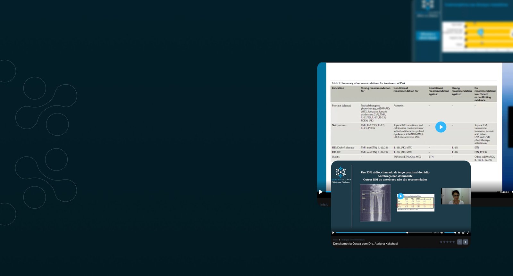Play the Densitometria Óssea video from control bar
Screen dimensions: 513x276
(333, 233)
